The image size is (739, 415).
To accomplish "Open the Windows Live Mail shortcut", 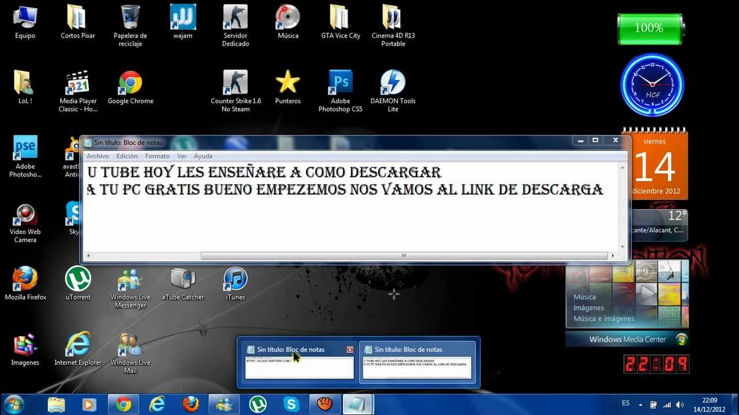I will click(x=130, y=353).
